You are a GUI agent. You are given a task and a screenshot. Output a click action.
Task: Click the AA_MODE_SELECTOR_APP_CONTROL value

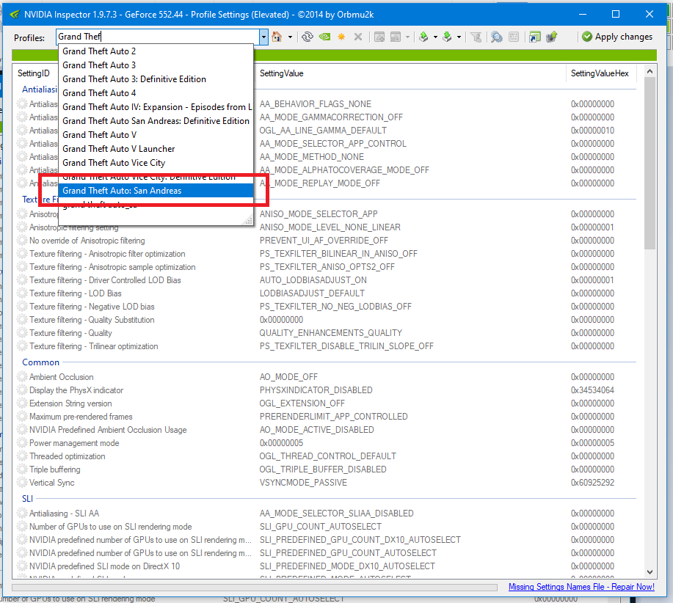(x=332, y=144)
